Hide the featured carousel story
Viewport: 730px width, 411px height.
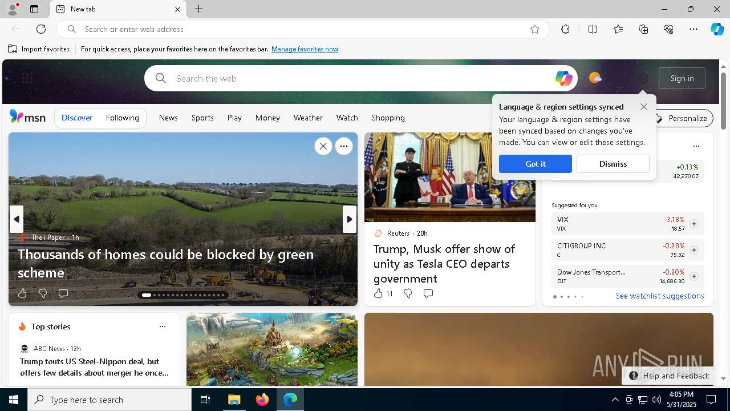[x=323, y=146]
